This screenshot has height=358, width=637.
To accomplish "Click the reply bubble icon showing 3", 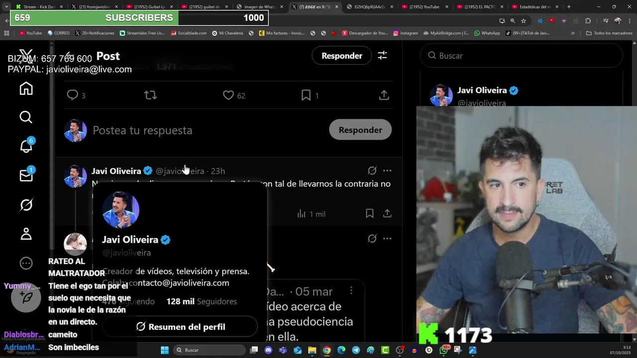I will pos(73,95).
